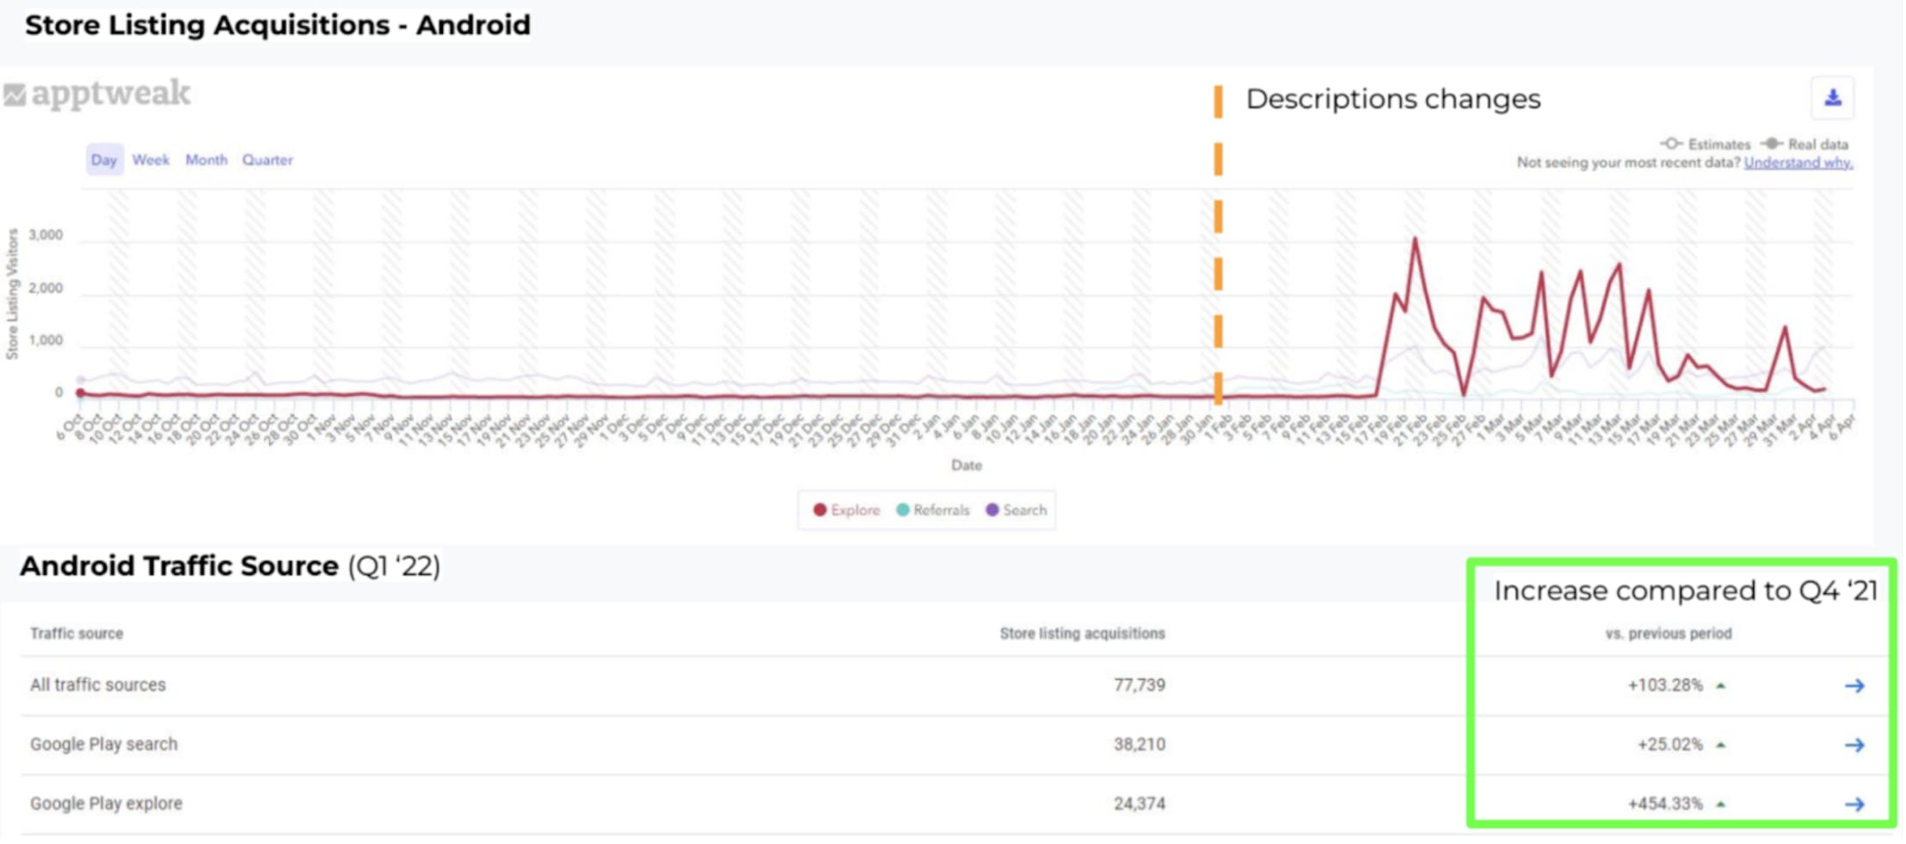
Task: Click the Explore red legend dot
Action: click(819, 510)
